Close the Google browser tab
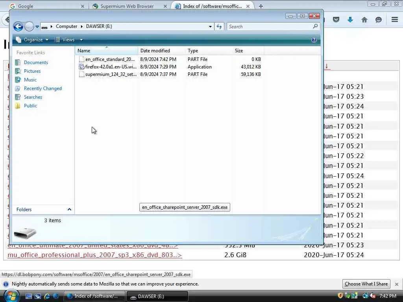This screenshot has height=302, width=403. pyautogui.click(x=83, y=6)
